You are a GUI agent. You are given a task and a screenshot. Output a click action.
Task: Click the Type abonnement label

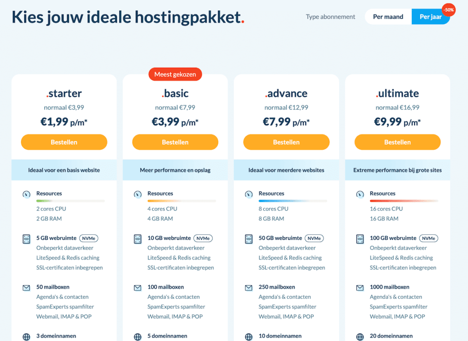click(330, 16)
